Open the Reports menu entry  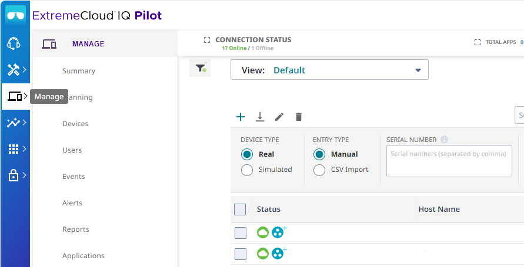pyautogui.click(x=76, y=229)
